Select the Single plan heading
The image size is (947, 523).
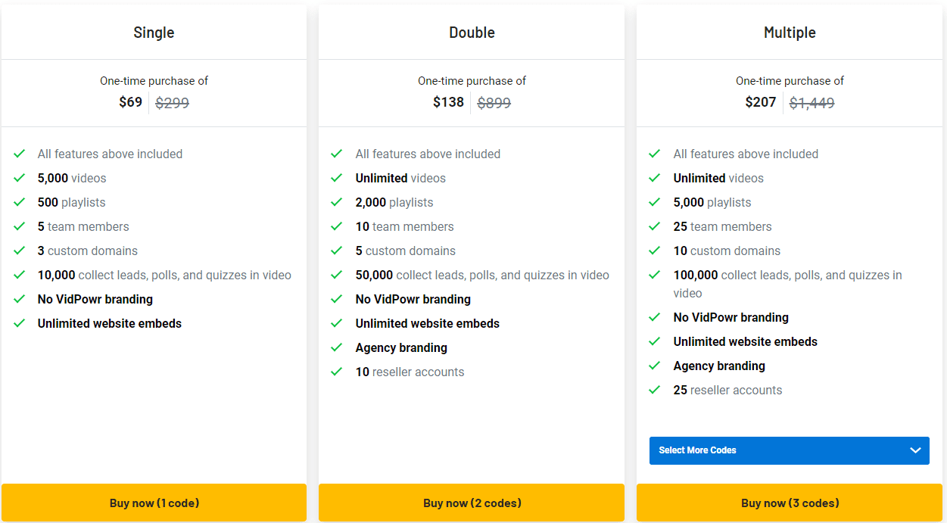[154, 33]
